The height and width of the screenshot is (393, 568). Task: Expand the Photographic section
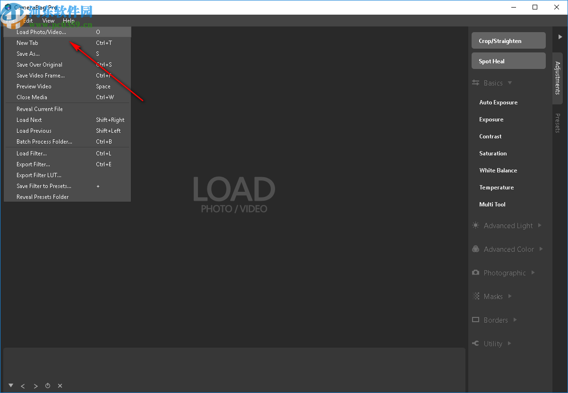click(x=503, y=273)
